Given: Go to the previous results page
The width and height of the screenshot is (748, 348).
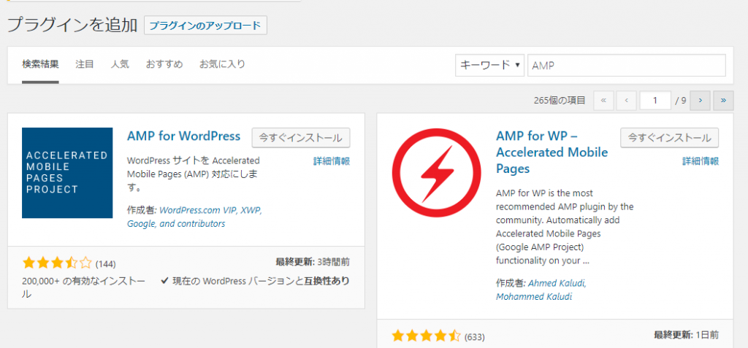Looking at the screenshot, I should [626, 101].
